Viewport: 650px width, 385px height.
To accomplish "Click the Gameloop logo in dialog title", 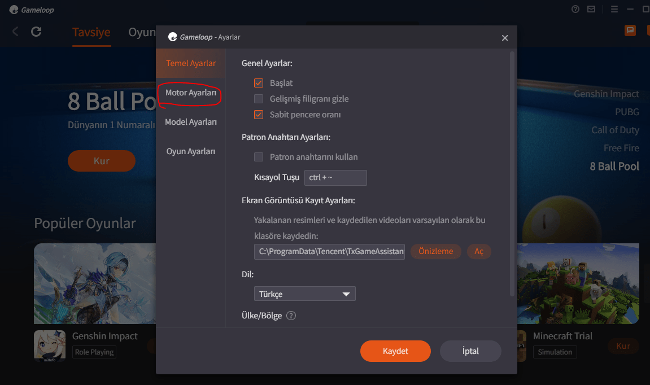I will click(172, 37).
